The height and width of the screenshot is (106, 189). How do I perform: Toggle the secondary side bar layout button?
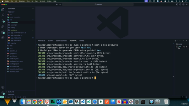183,4
